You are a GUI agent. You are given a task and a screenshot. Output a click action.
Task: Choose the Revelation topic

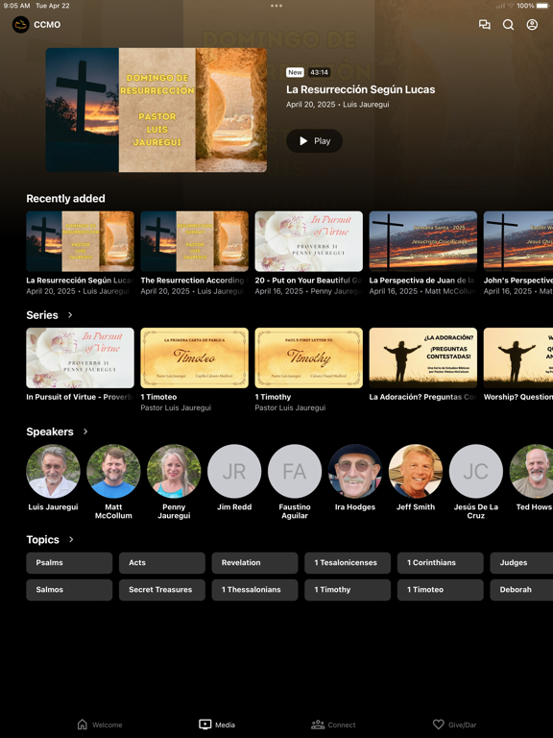tap(254, 563)
